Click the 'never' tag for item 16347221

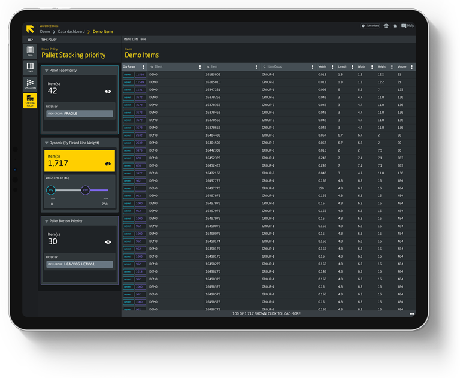tap(128, 90)
